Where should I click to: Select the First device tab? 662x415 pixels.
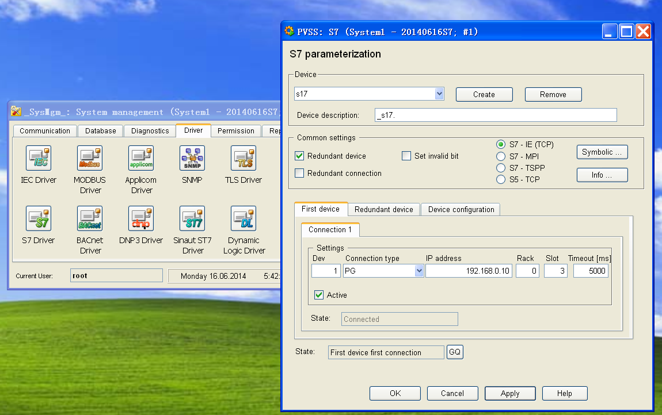coord(321,209)
